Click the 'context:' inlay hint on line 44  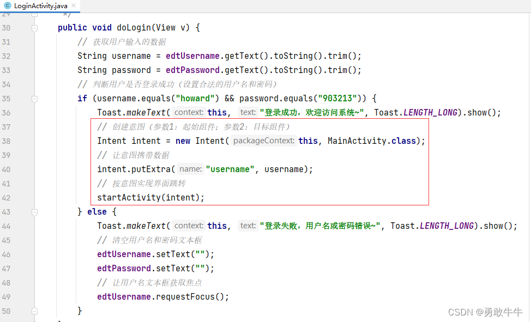pyautogui.click(x=189, y=226)
